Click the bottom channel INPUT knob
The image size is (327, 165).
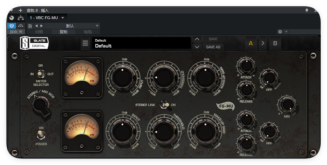[x=123, y=132]
